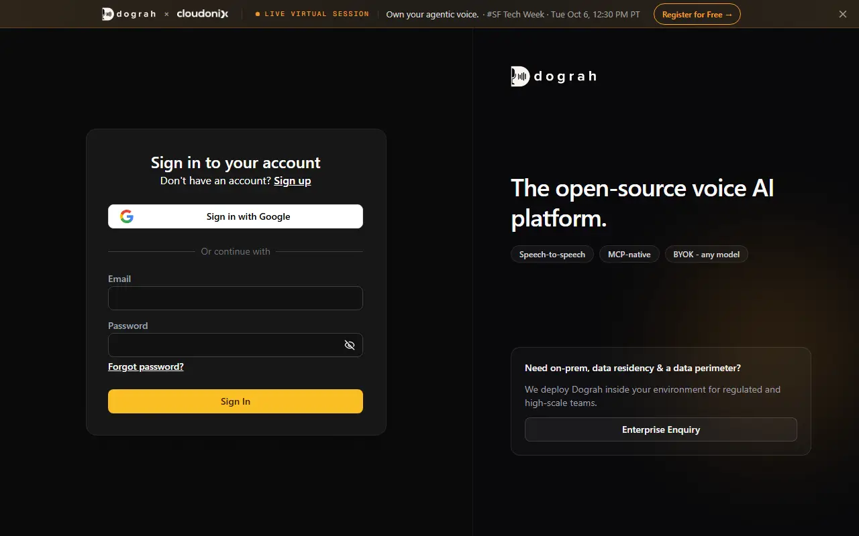Viewport: 859px width, 536px height.
Task: Dismiss the announcement banner with X
Action: [843, 14]
